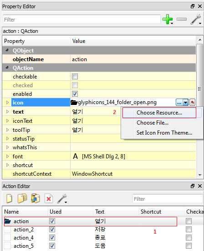Screen dimensions: 204x251
Task: Click the green plus add property icon
Action: [168, 19]
